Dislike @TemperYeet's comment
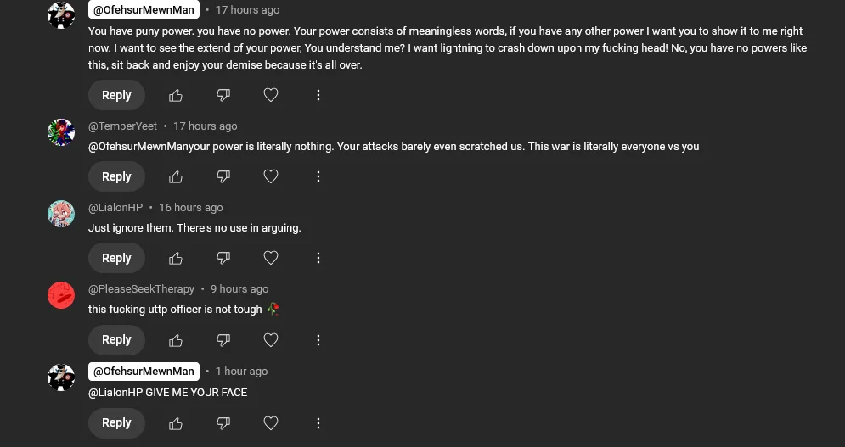Image resolution: width=845 pixels, height=447 pixels. pyautogui.click(x=223, y=176)
